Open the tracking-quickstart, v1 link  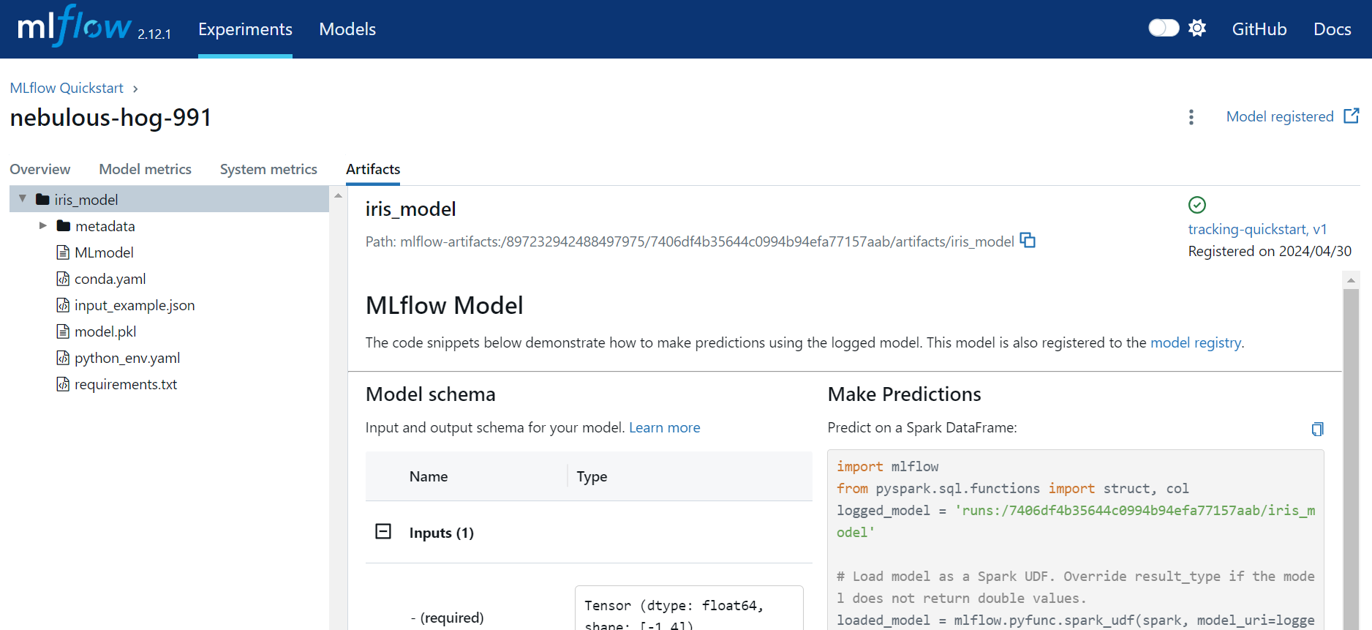point(1257,229)
